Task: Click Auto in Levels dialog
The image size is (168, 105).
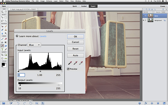Action: click(76, 55)
